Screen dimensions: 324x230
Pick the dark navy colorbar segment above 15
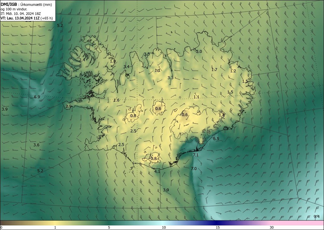(x=216, y=223)
